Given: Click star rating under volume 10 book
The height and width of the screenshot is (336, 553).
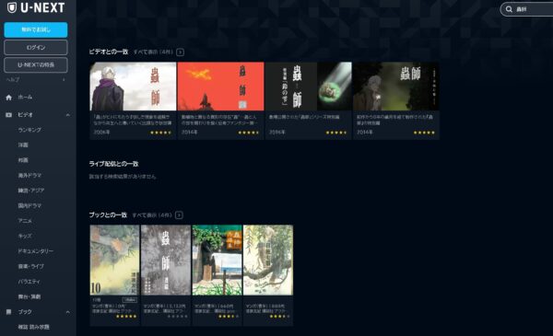Looking at the screenshot, I should [126, 317].
